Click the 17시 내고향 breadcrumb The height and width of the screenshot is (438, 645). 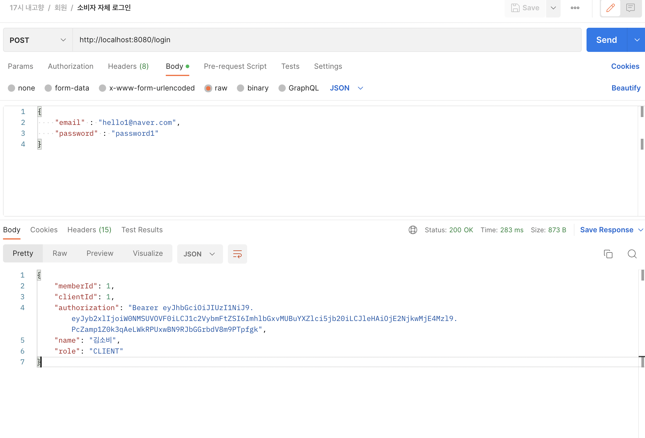coord(27,8)
